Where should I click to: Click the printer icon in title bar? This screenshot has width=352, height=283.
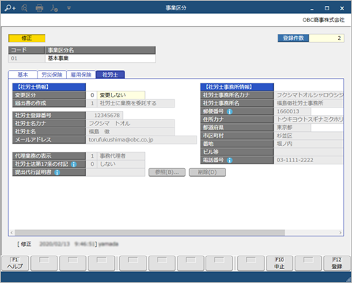tap(39, 8)
